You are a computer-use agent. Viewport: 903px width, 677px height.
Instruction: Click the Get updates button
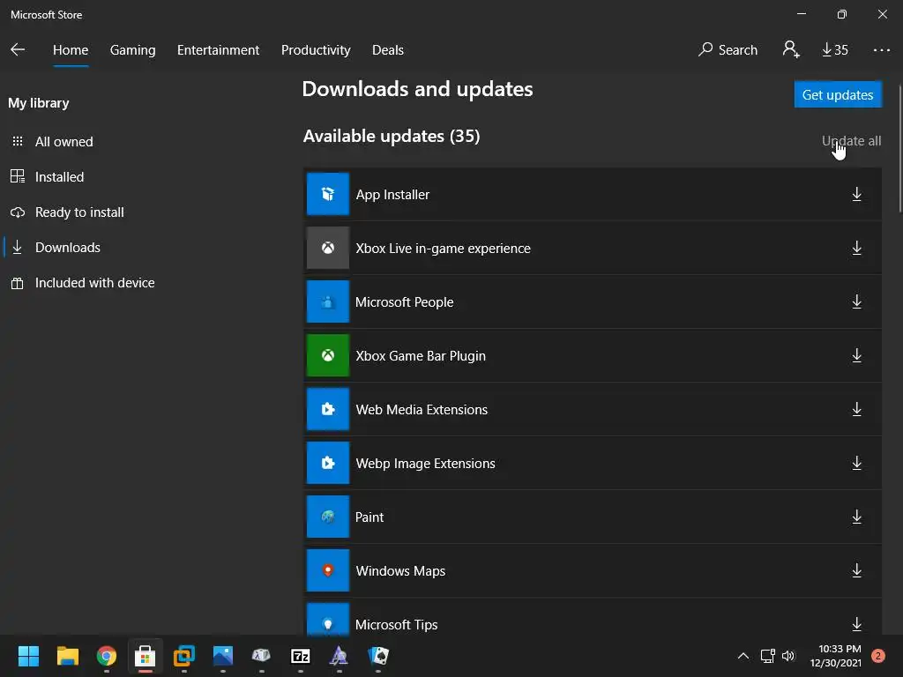click(838, 94)
